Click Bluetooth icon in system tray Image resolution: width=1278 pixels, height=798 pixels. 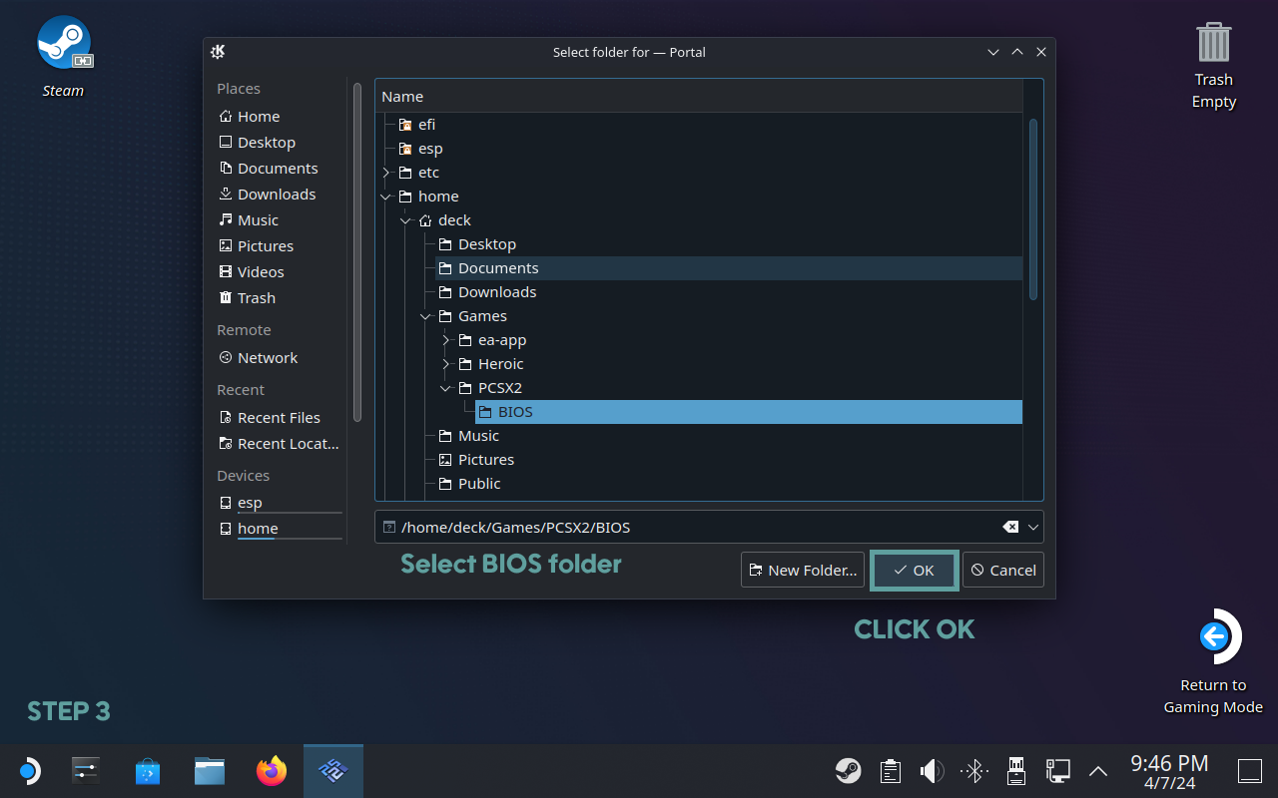tap(973, 771)
